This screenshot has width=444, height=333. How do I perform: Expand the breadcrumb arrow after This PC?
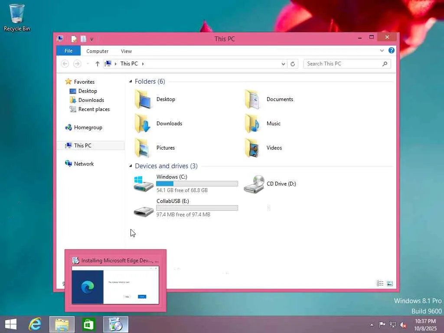pyautogui.click(x=143, y=64)
